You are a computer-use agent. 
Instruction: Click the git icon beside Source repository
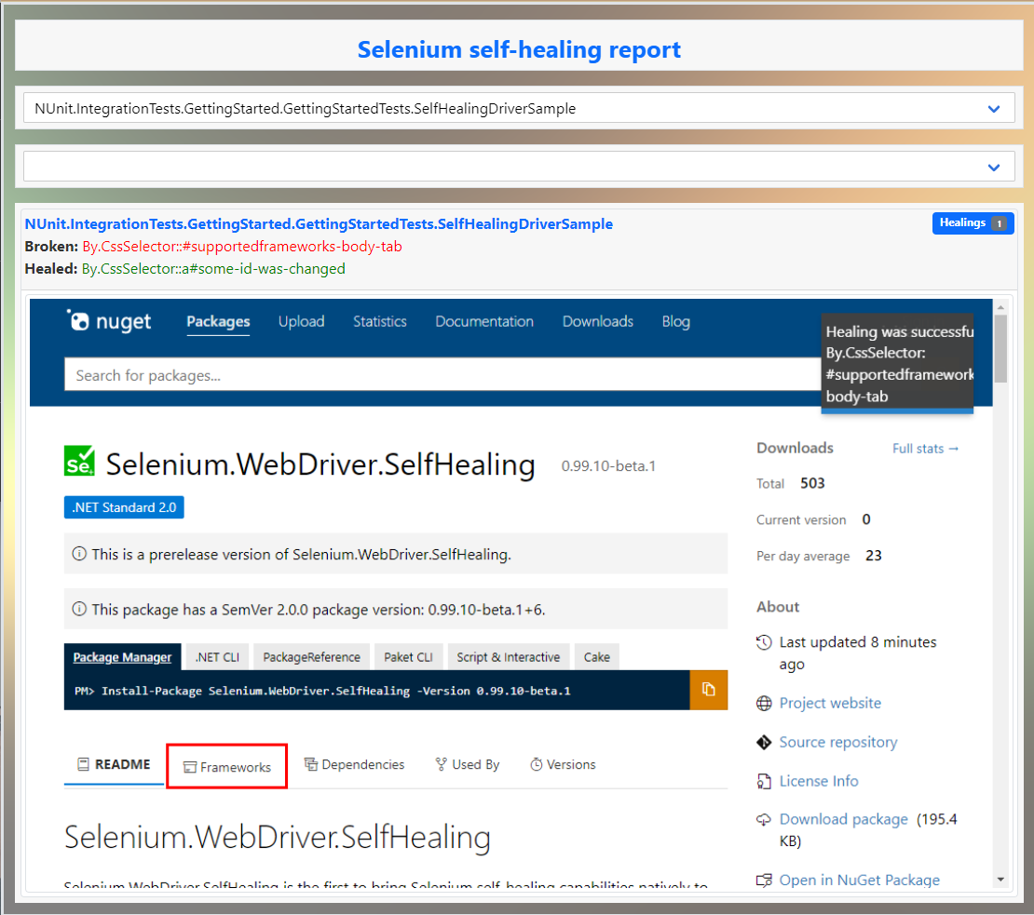coord(764,743)
